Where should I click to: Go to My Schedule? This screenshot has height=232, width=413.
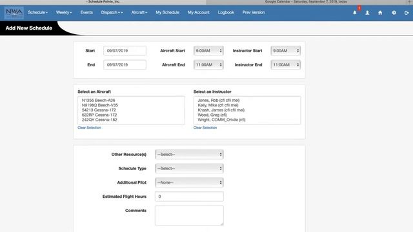(167, 12)
